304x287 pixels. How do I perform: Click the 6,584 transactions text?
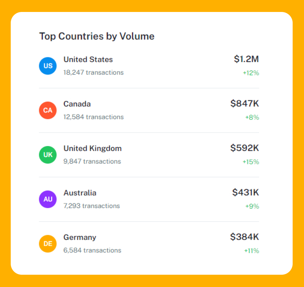click(92, 250)
